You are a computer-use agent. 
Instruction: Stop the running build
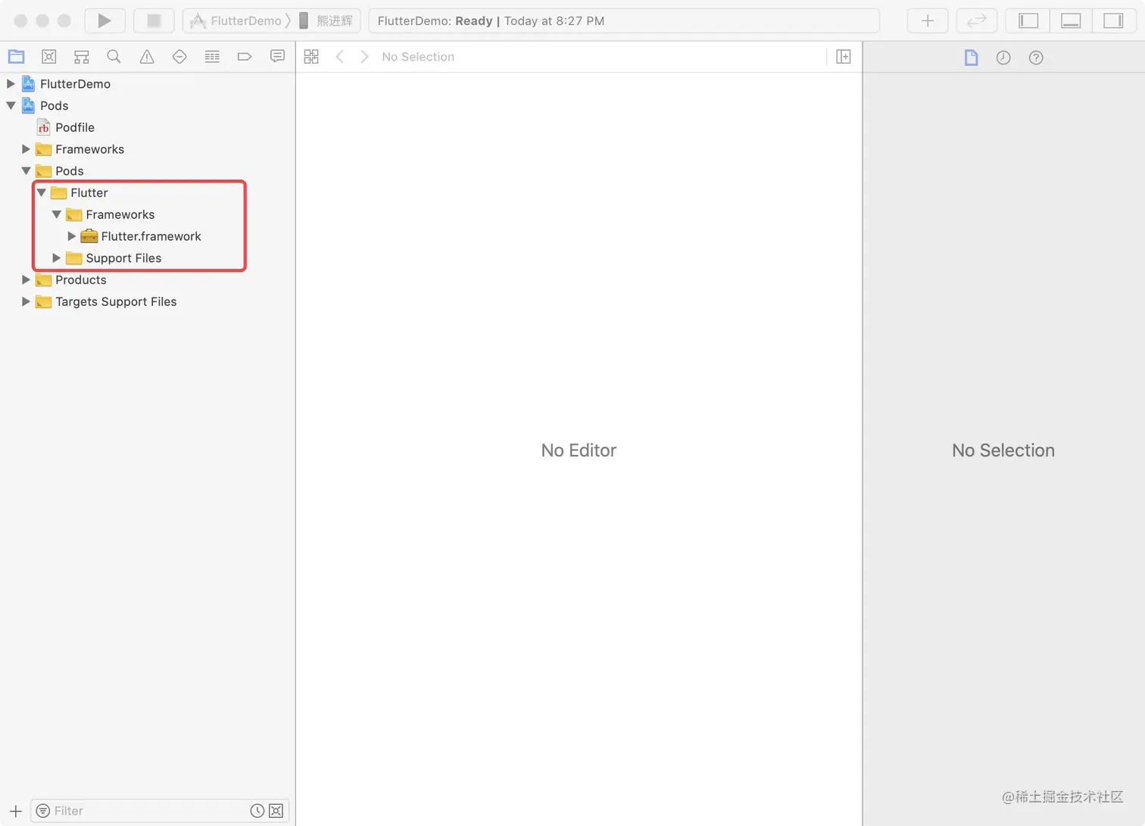point(154,20)
